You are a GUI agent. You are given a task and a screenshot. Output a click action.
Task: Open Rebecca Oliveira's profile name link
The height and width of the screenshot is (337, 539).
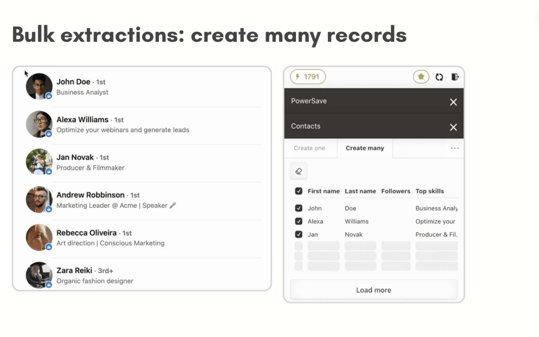click(x=86, y=233)
